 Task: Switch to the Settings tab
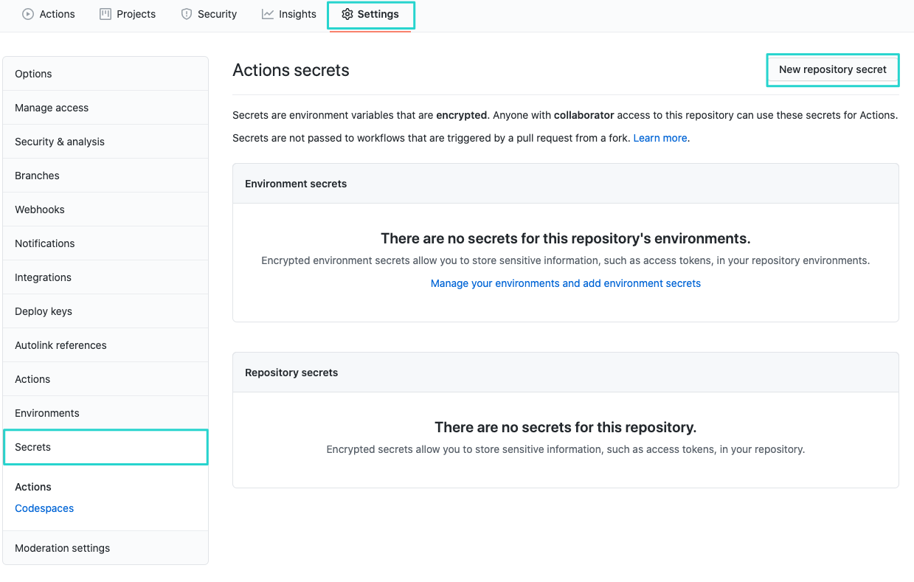[370, 14]
